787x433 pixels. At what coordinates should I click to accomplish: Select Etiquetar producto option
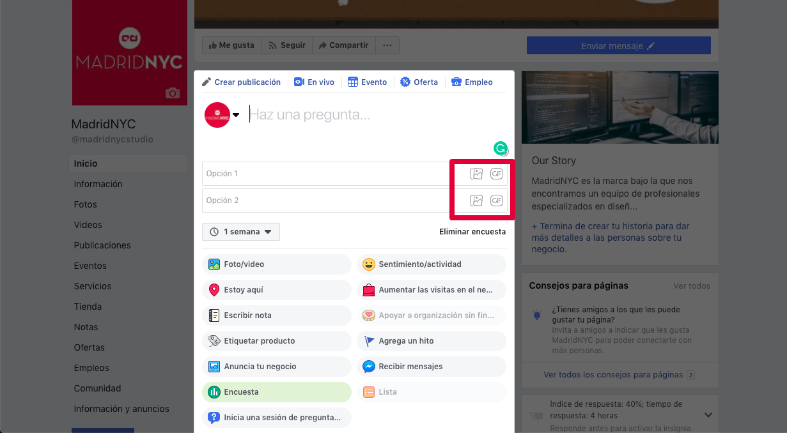277,341
